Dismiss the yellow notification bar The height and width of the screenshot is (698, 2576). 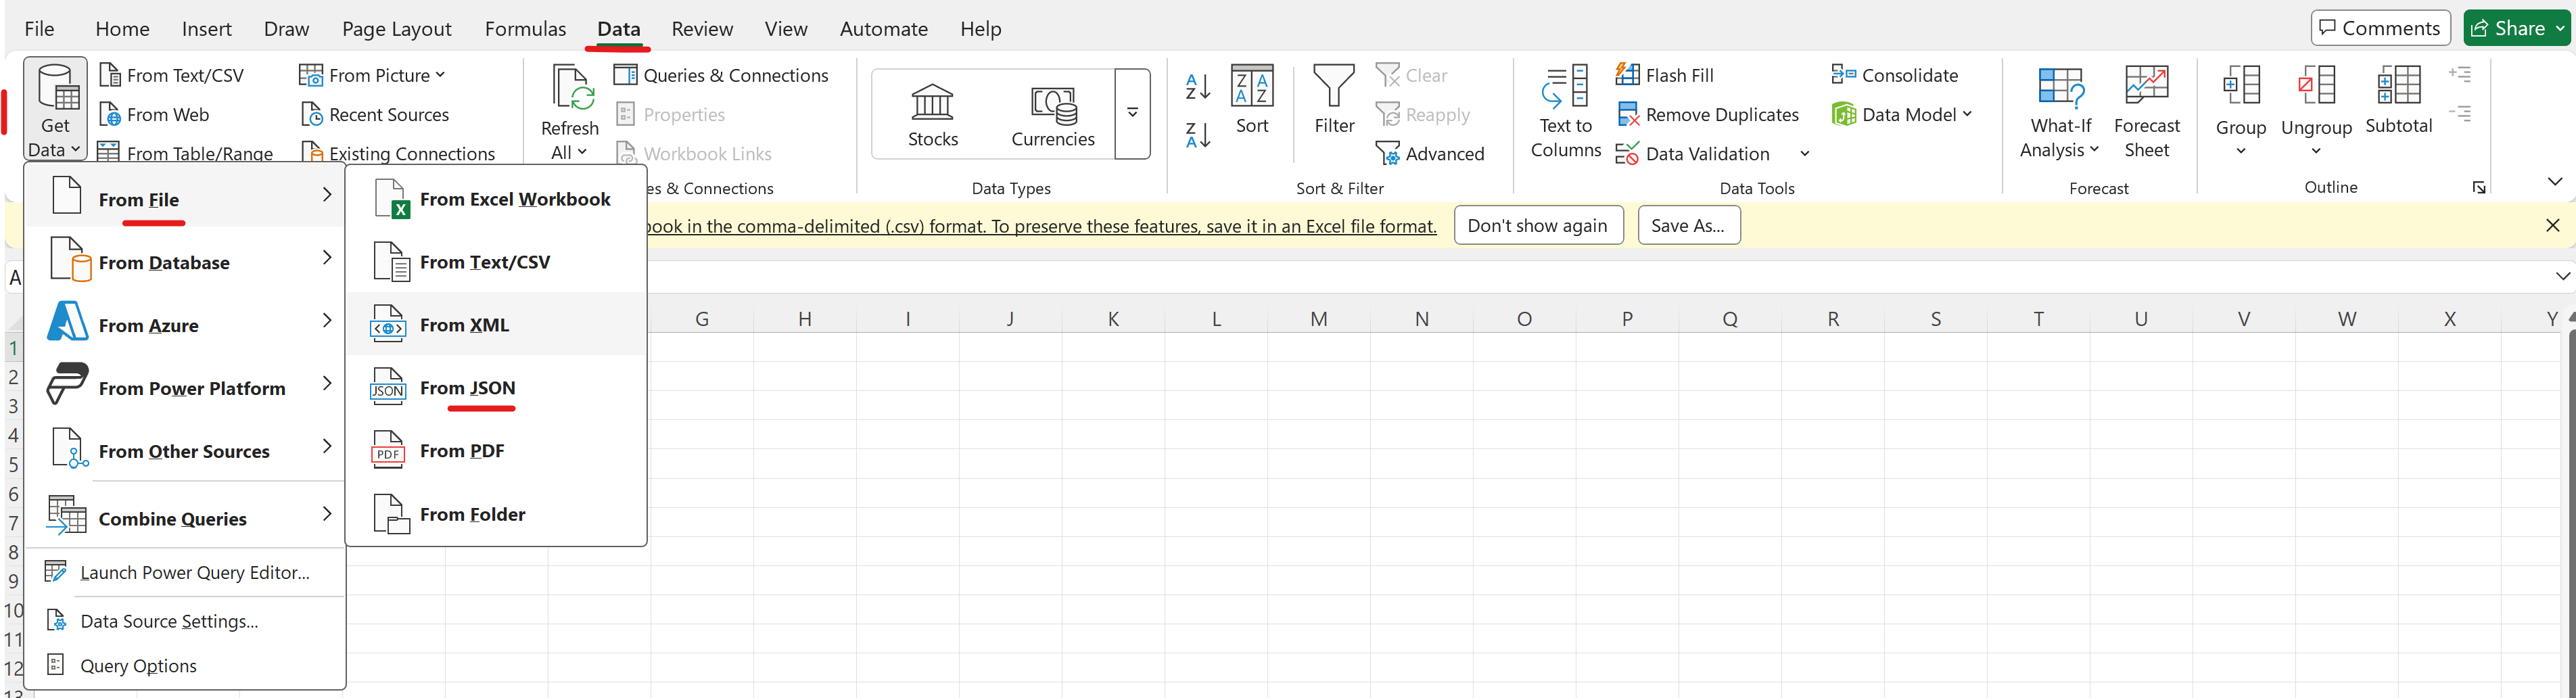2552,226
